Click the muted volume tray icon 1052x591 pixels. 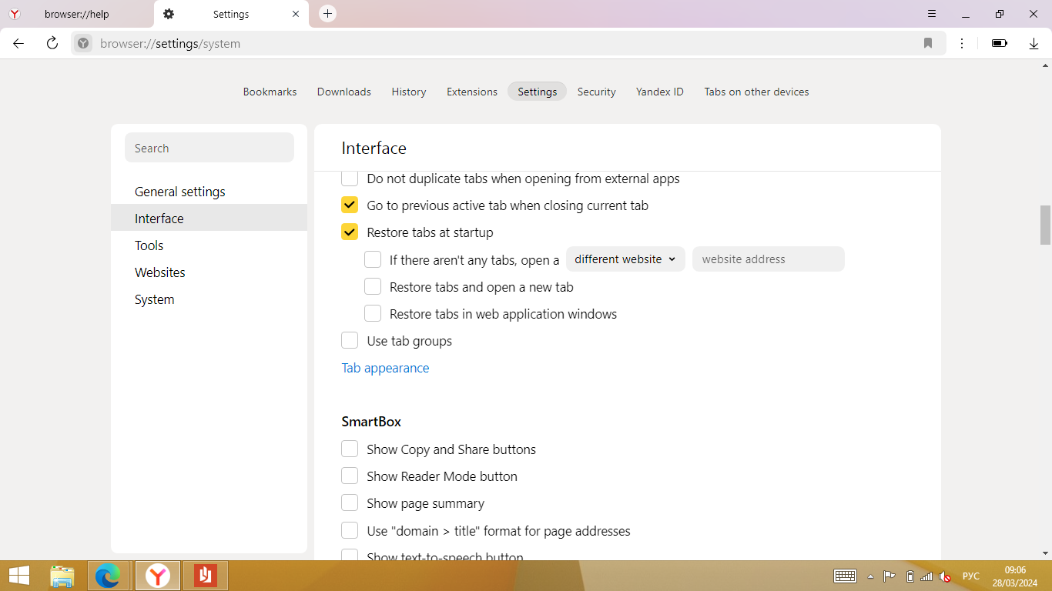tap(945, 576)
